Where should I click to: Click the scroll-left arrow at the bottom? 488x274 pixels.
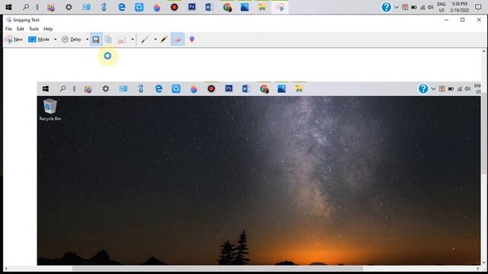click(x=6, y=269)
